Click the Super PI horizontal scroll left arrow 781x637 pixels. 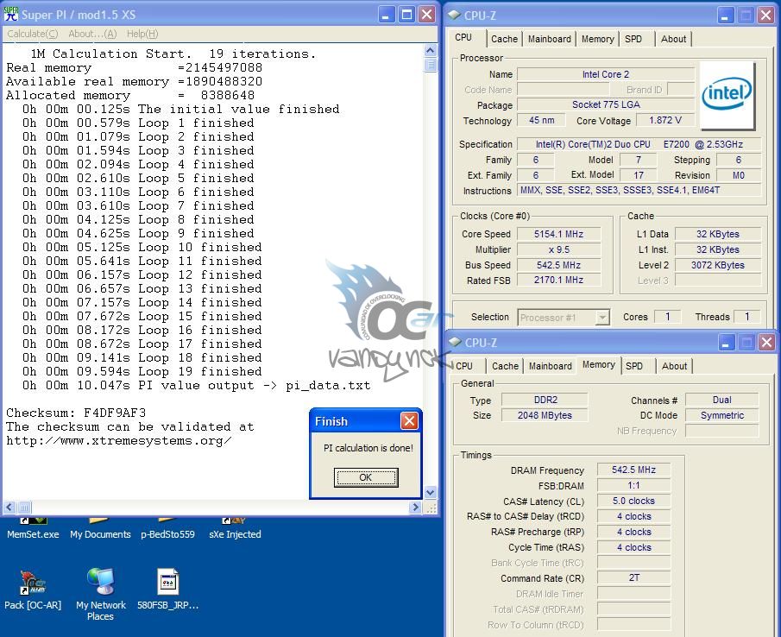tap(9, 508)
